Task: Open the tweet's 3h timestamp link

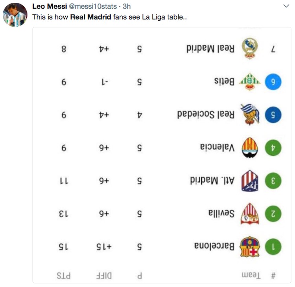Action: 127,7
